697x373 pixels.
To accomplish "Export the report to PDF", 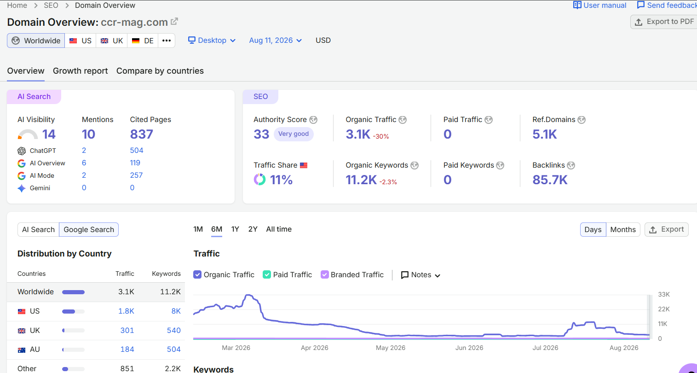I will pos(664,22).
